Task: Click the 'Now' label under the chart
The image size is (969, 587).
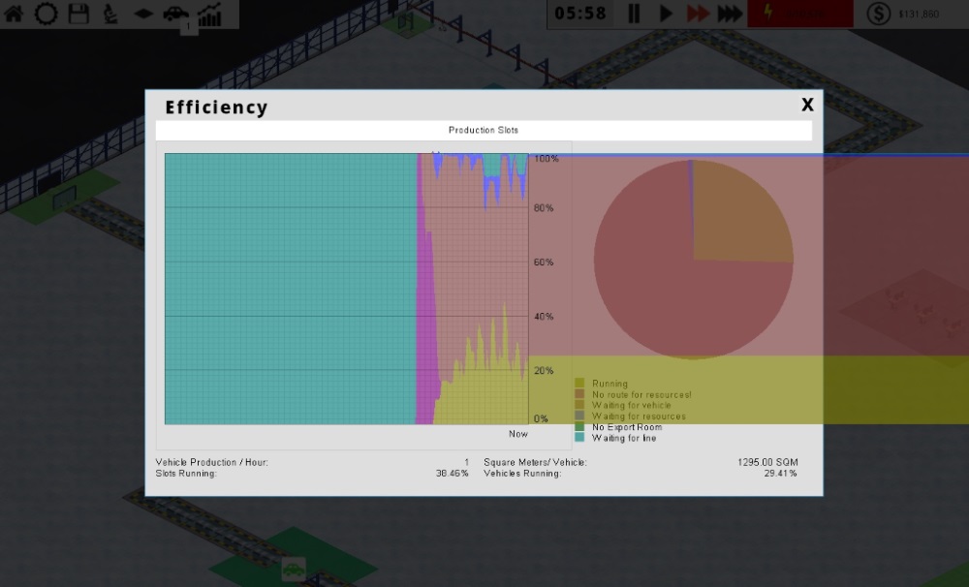Action: point(517,434)
